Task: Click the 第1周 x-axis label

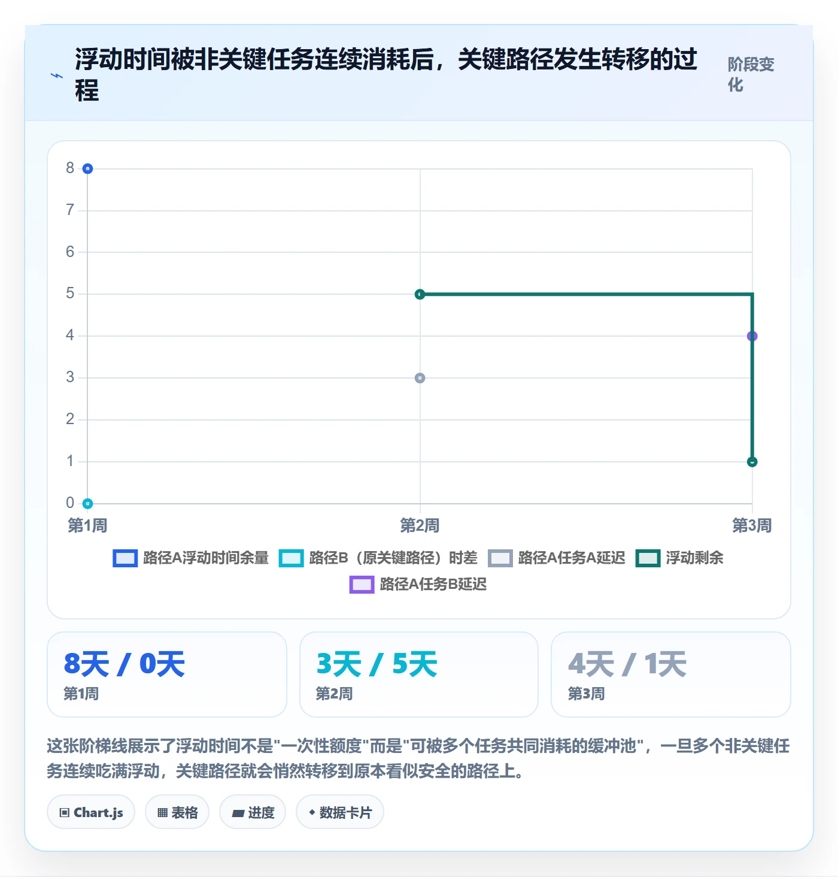Action: point(87,526)
